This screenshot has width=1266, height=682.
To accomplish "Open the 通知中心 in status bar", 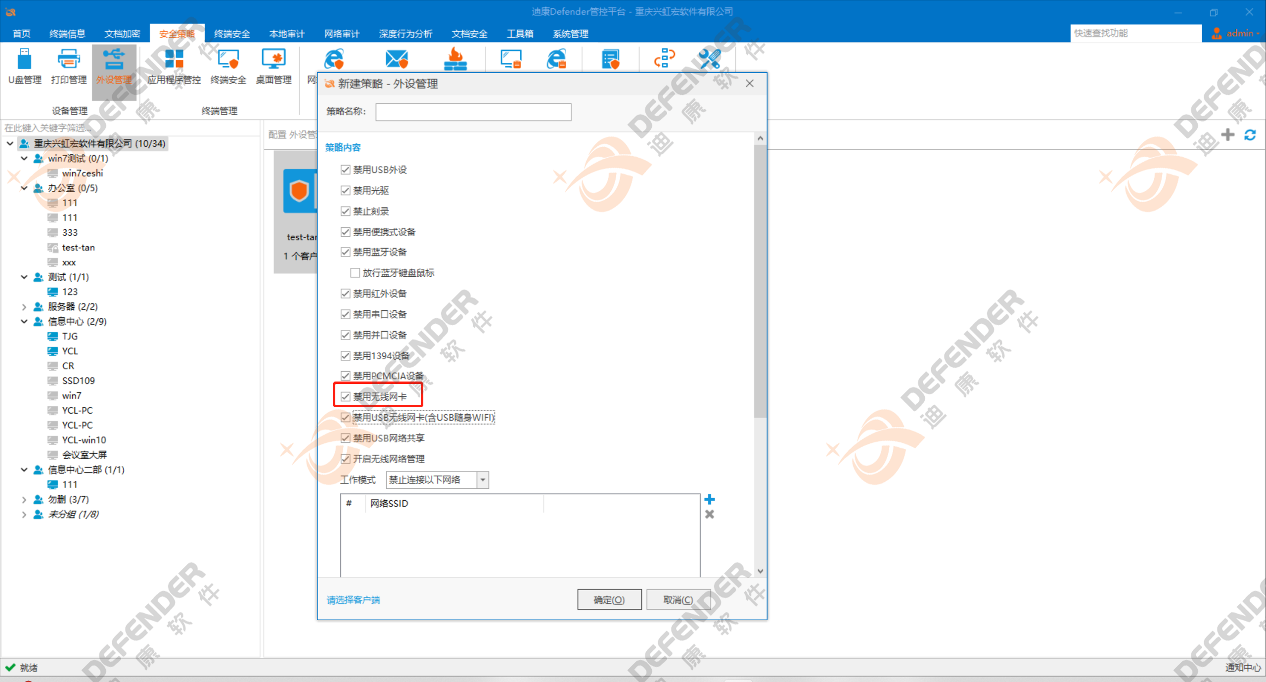I will point(1242,668).
